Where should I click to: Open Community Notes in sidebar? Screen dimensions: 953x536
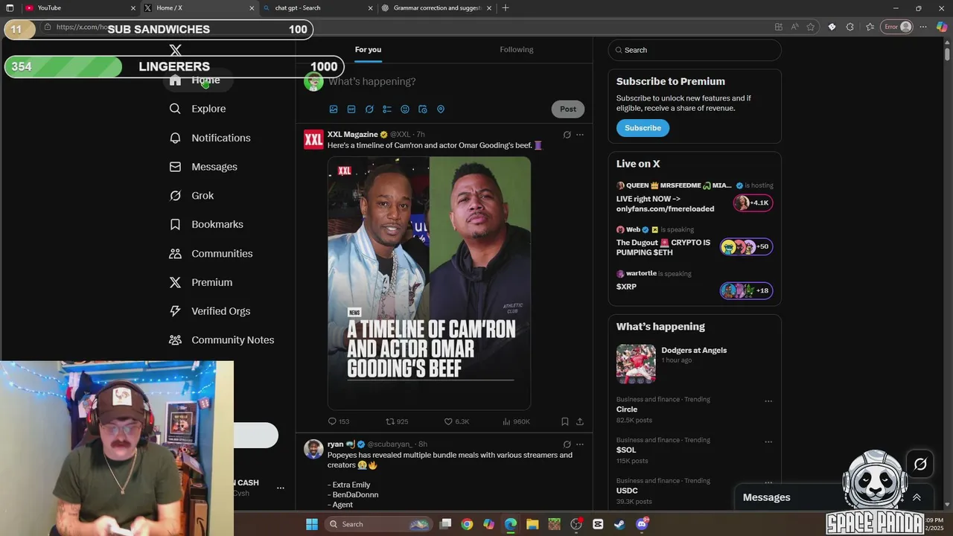222,340
